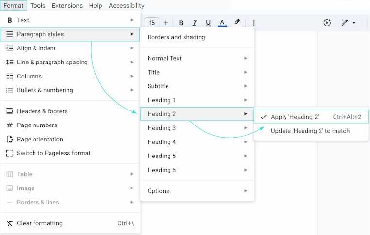Expand Subtitle submenu arrow

point(246,86)
